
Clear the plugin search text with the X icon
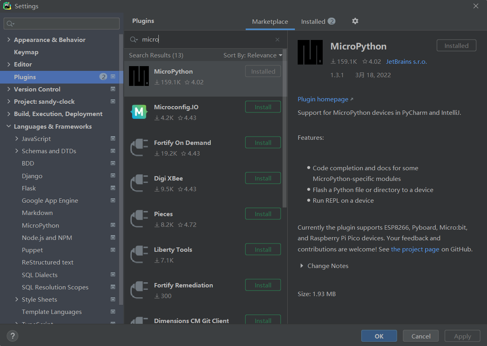pyautogui.click(x=277, y=40)
